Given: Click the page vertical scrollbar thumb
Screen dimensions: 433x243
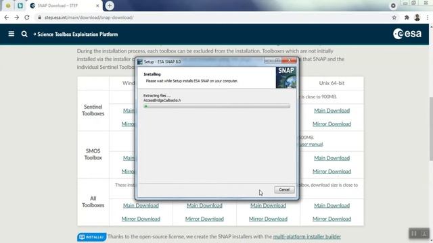Looking at the screenshot, I should pyautogui.click(x=431, y=129).
